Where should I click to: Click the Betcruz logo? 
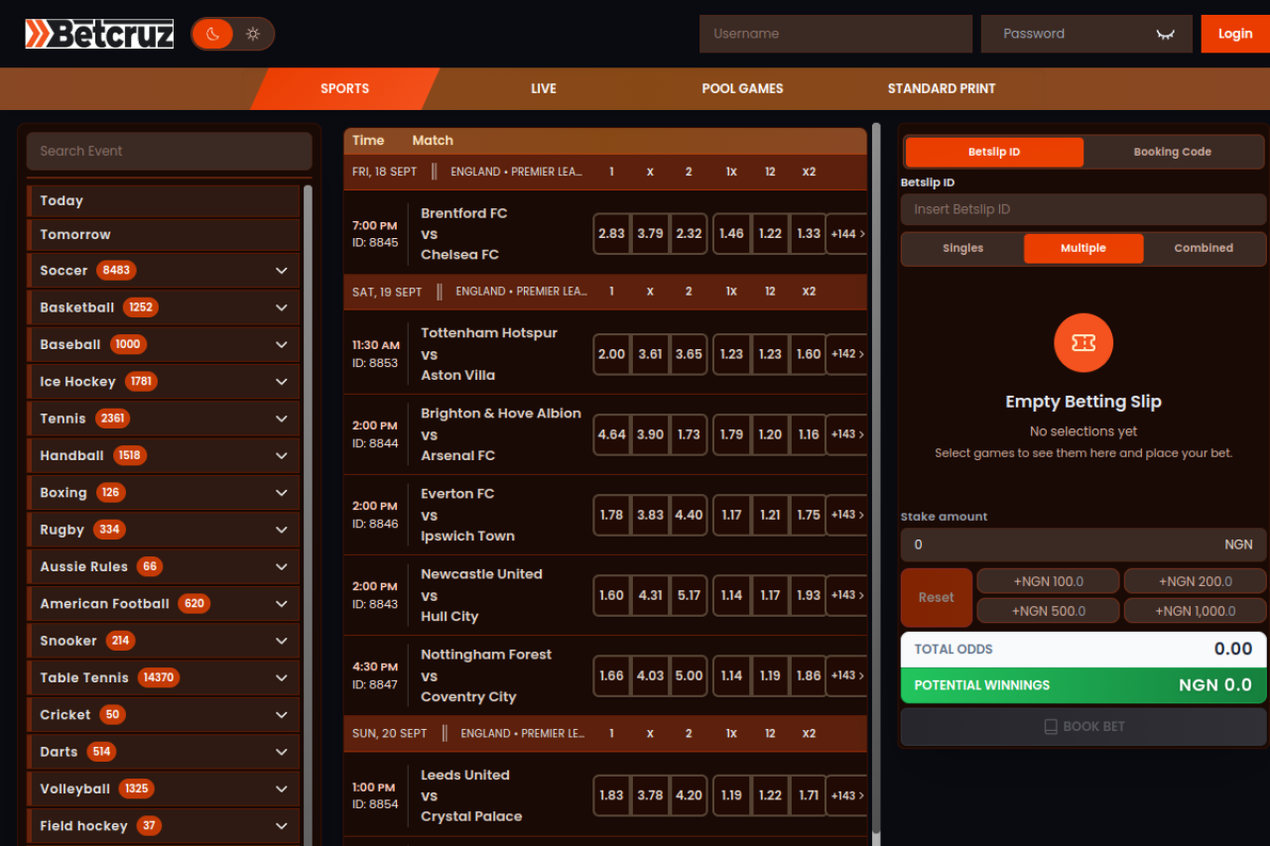[99, 34]
